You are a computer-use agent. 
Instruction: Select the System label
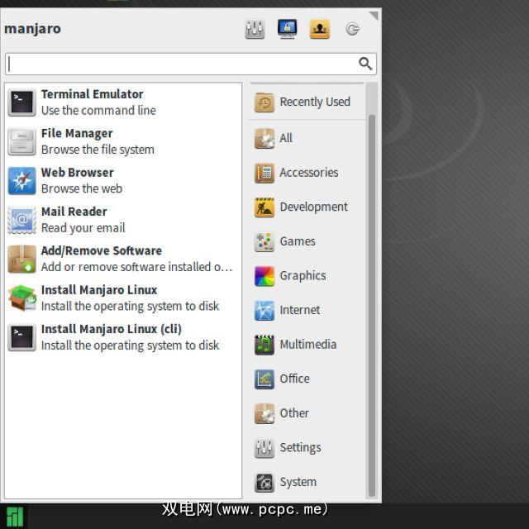298,483
